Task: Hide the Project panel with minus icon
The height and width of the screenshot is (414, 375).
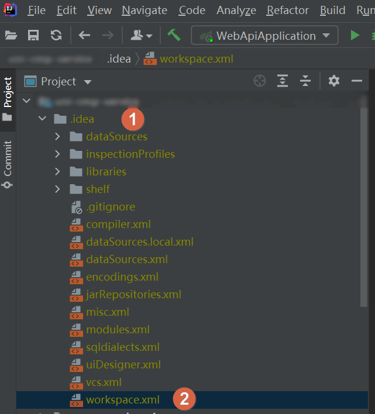Action: tap(357, 81)
